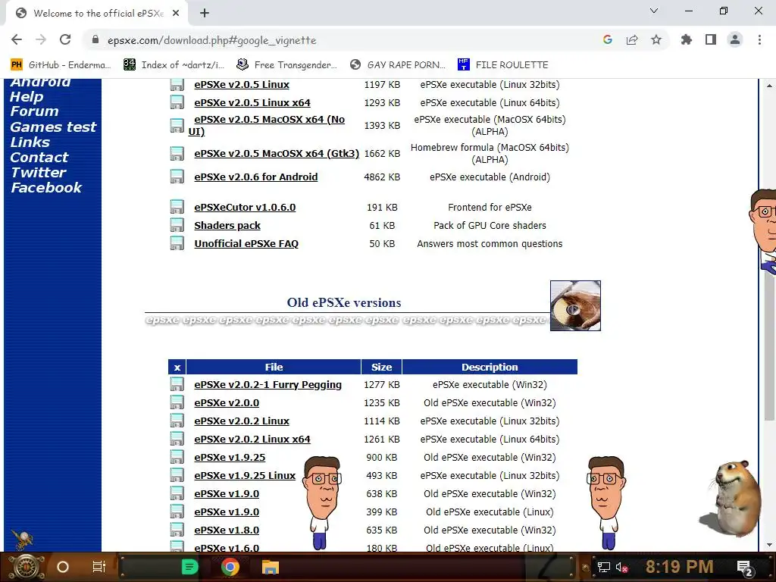The width and height of the screenshot is (776, 582).
Task: Download ePSXe v1.8.0
Action: click(227, 530)
